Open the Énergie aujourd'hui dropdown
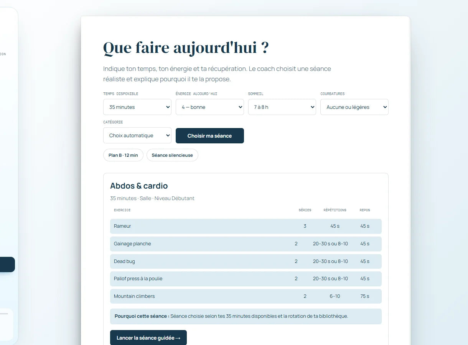Image resolution: width=468 pixels, height=345 pixels. pos(209,107)
